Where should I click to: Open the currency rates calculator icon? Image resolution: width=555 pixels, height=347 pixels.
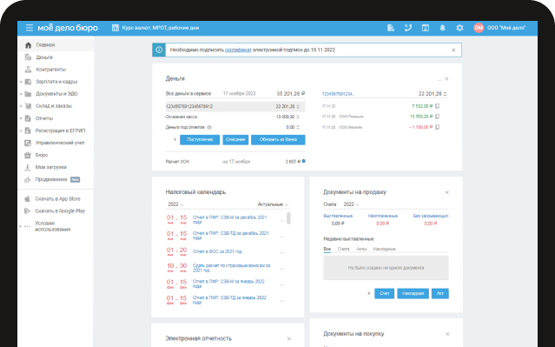(116, 28)
